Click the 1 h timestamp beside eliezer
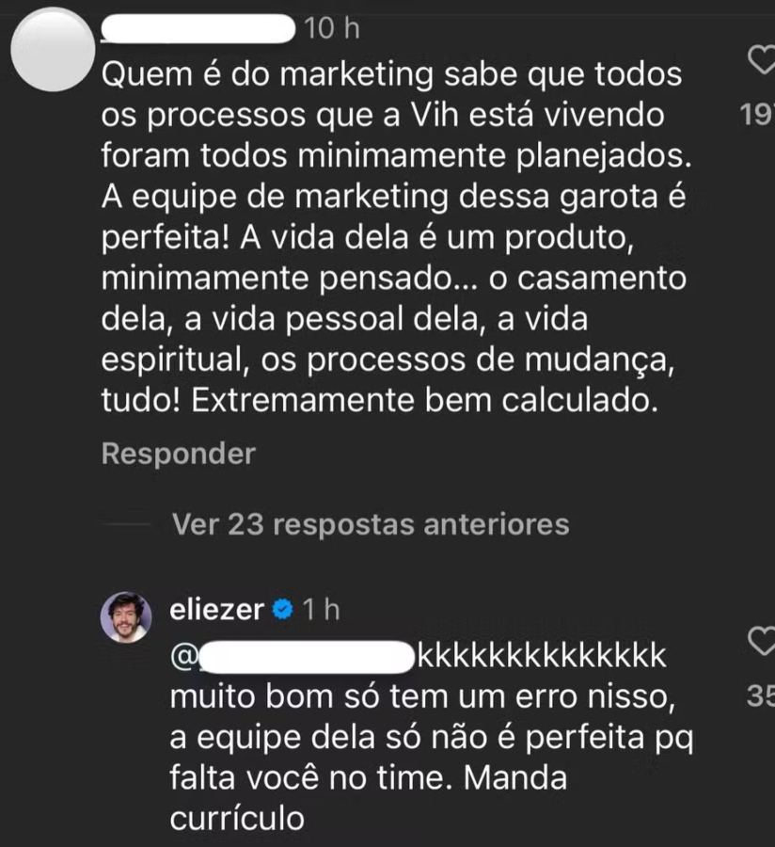775x847 pixels. [x=321, y=609]
